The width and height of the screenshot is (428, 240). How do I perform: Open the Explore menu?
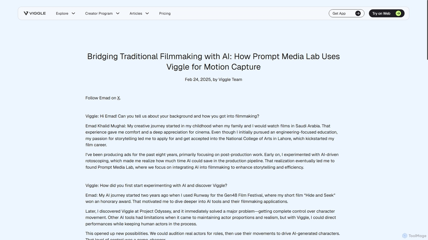[62, 13]
